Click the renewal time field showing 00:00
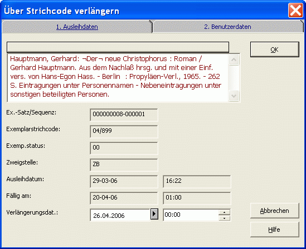306x249 pixels. (191, 215)
